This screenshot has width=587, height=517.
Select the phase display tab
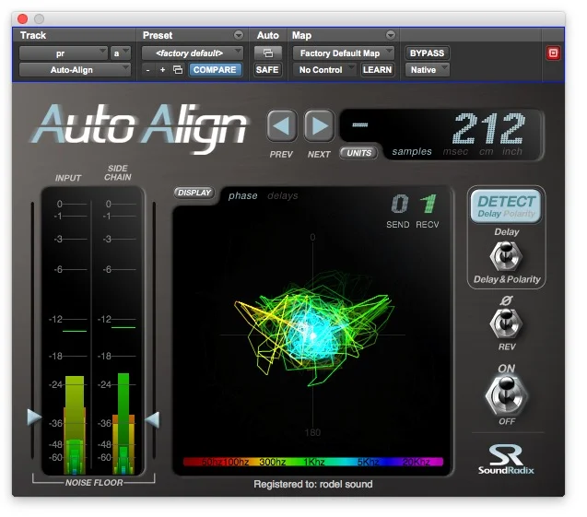pyautogui.click(x=243, y=195)
